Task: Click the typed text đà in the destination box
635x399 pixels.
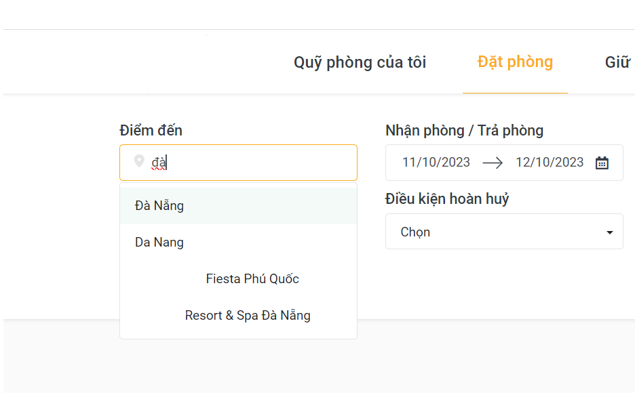Action: point(159,163)
